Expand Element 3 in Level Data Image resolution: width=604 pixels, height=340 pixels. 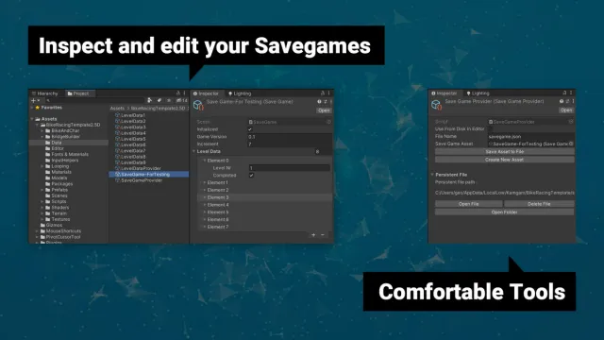click(x=205, y=197)
